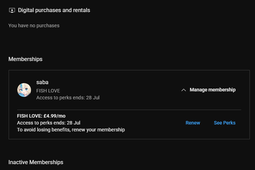Click the FISH LOVE tier name under saba
Image resolution: width=255 pixels, height=170 pixels.
[48, 91]
